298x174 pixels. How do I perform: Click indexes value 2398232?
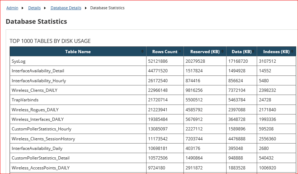pos(267,90)
